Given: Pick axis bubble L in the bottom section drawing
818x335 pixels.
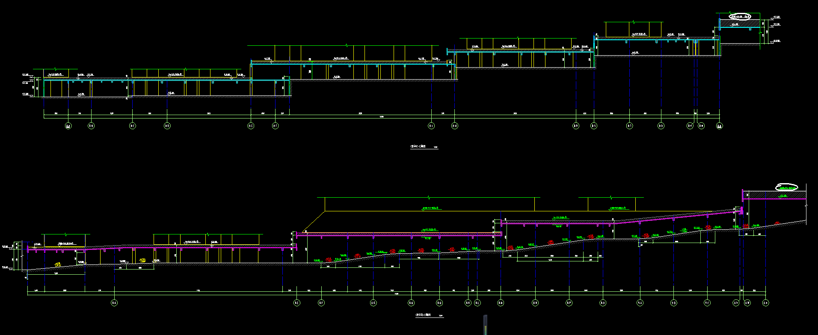Looking at the screenshot, I should pyautogui.click(x=477, y=303).
